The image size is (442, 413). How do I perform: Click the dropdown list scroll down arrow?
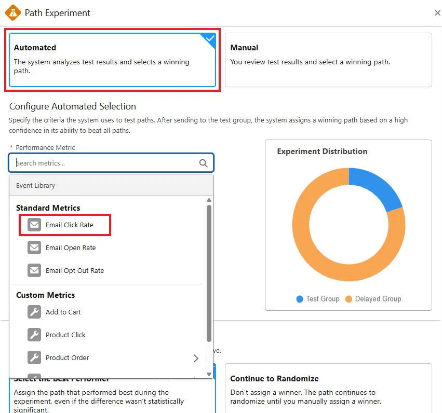pos(209,374)
